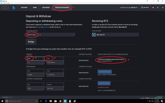This screenshot has width=165, height=103.
Task: Open the conversion BTS input coin dropdown
Action: (x=36, y=85)
